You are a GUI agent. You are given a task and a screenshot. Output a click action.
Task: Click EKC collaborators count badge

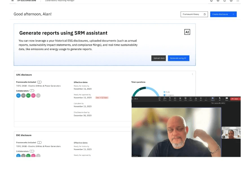coord(32,151)
